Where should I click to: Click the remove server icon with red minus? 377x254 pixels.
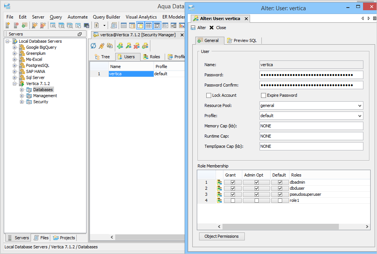pyautogui.click(x=16, y=25)
